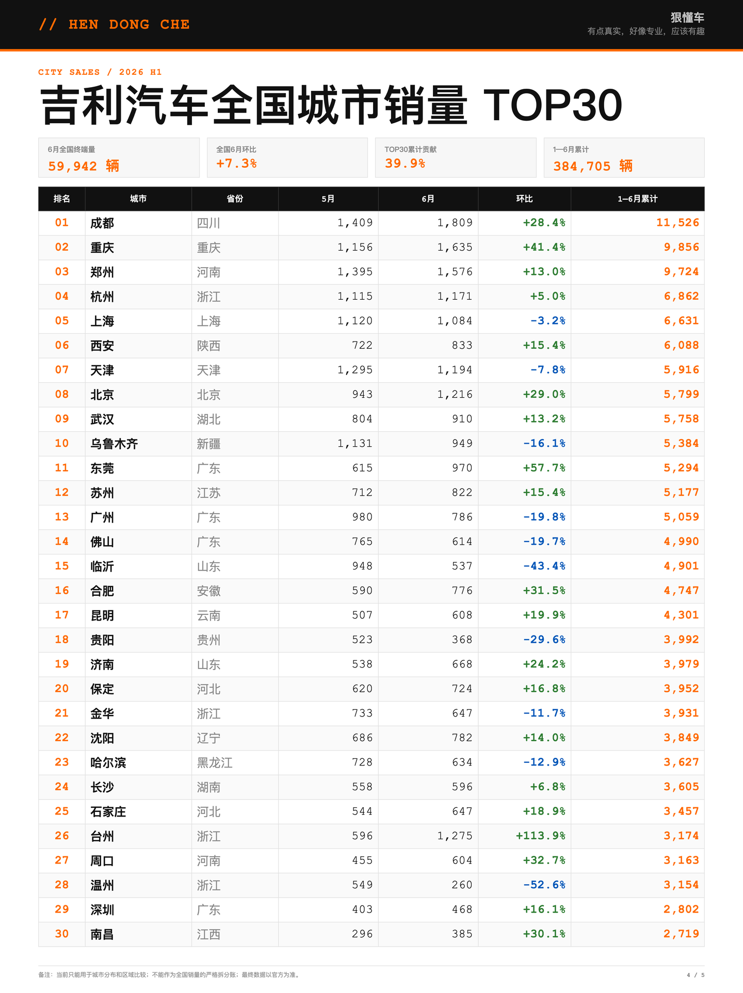Screen dimensions: 743x993
Task: Click the 备注 footnote text
Action: click(x=169, y=974)
